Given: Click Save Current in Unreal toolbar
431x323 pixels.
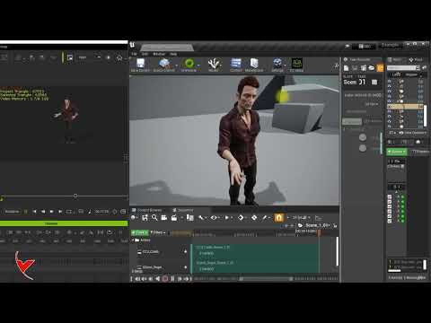Looking at the screenshot, I should tap(140, 65).
